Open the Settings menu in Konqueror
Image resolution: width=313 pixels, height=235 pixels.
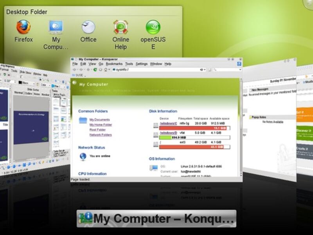pyautogui.click(x=141, y=64)
